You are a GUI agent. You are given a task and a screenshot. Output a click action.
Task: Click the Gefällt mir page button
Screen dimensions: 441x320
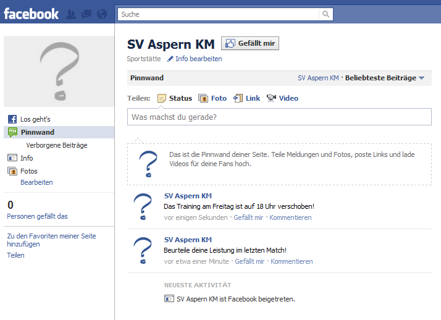[x=250, y=43]
